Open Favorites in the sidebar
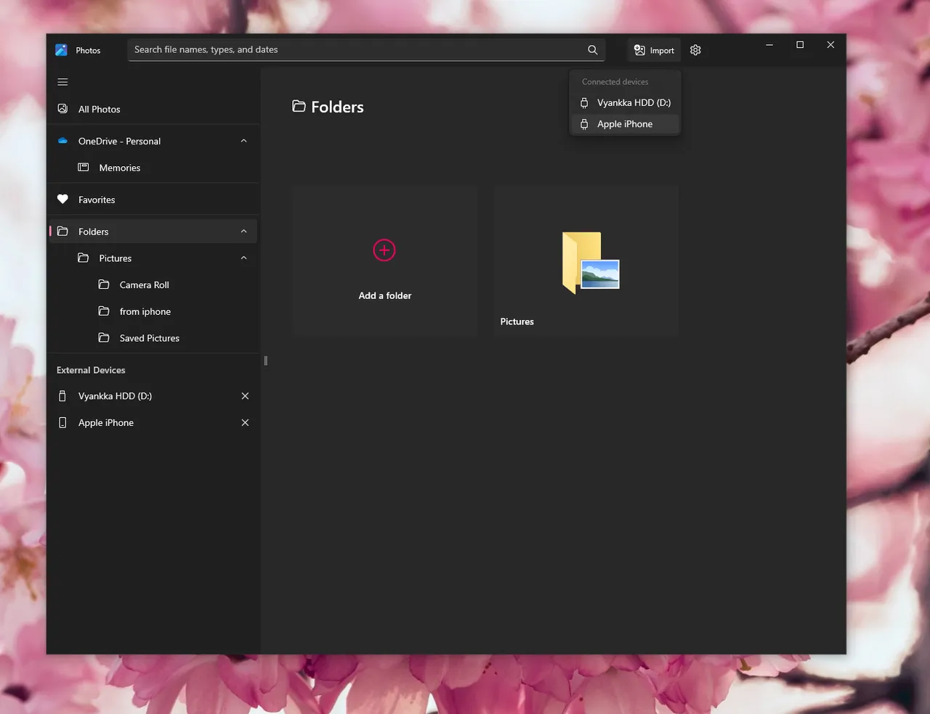 (x=153, y=200)
